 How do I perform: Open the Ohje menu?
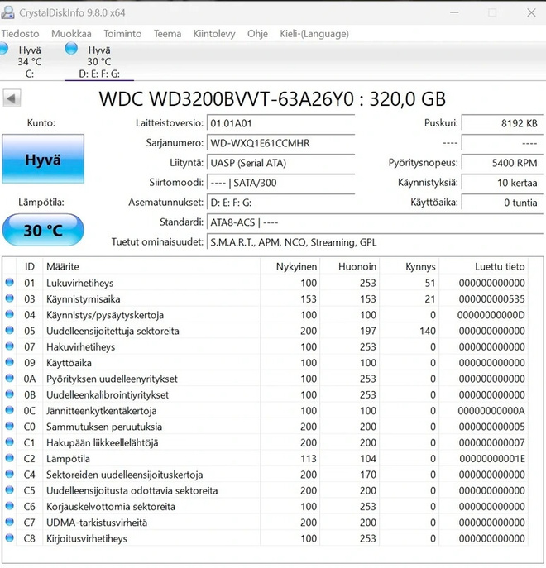tap(257, 34)
